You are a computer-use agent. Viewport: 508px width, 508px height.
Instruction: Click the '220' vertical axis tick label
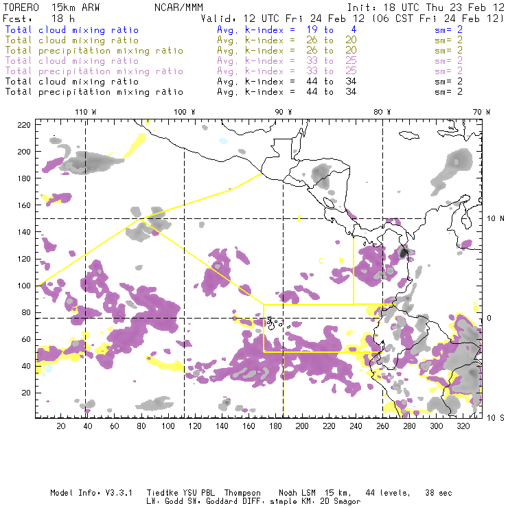coord(24,125)
